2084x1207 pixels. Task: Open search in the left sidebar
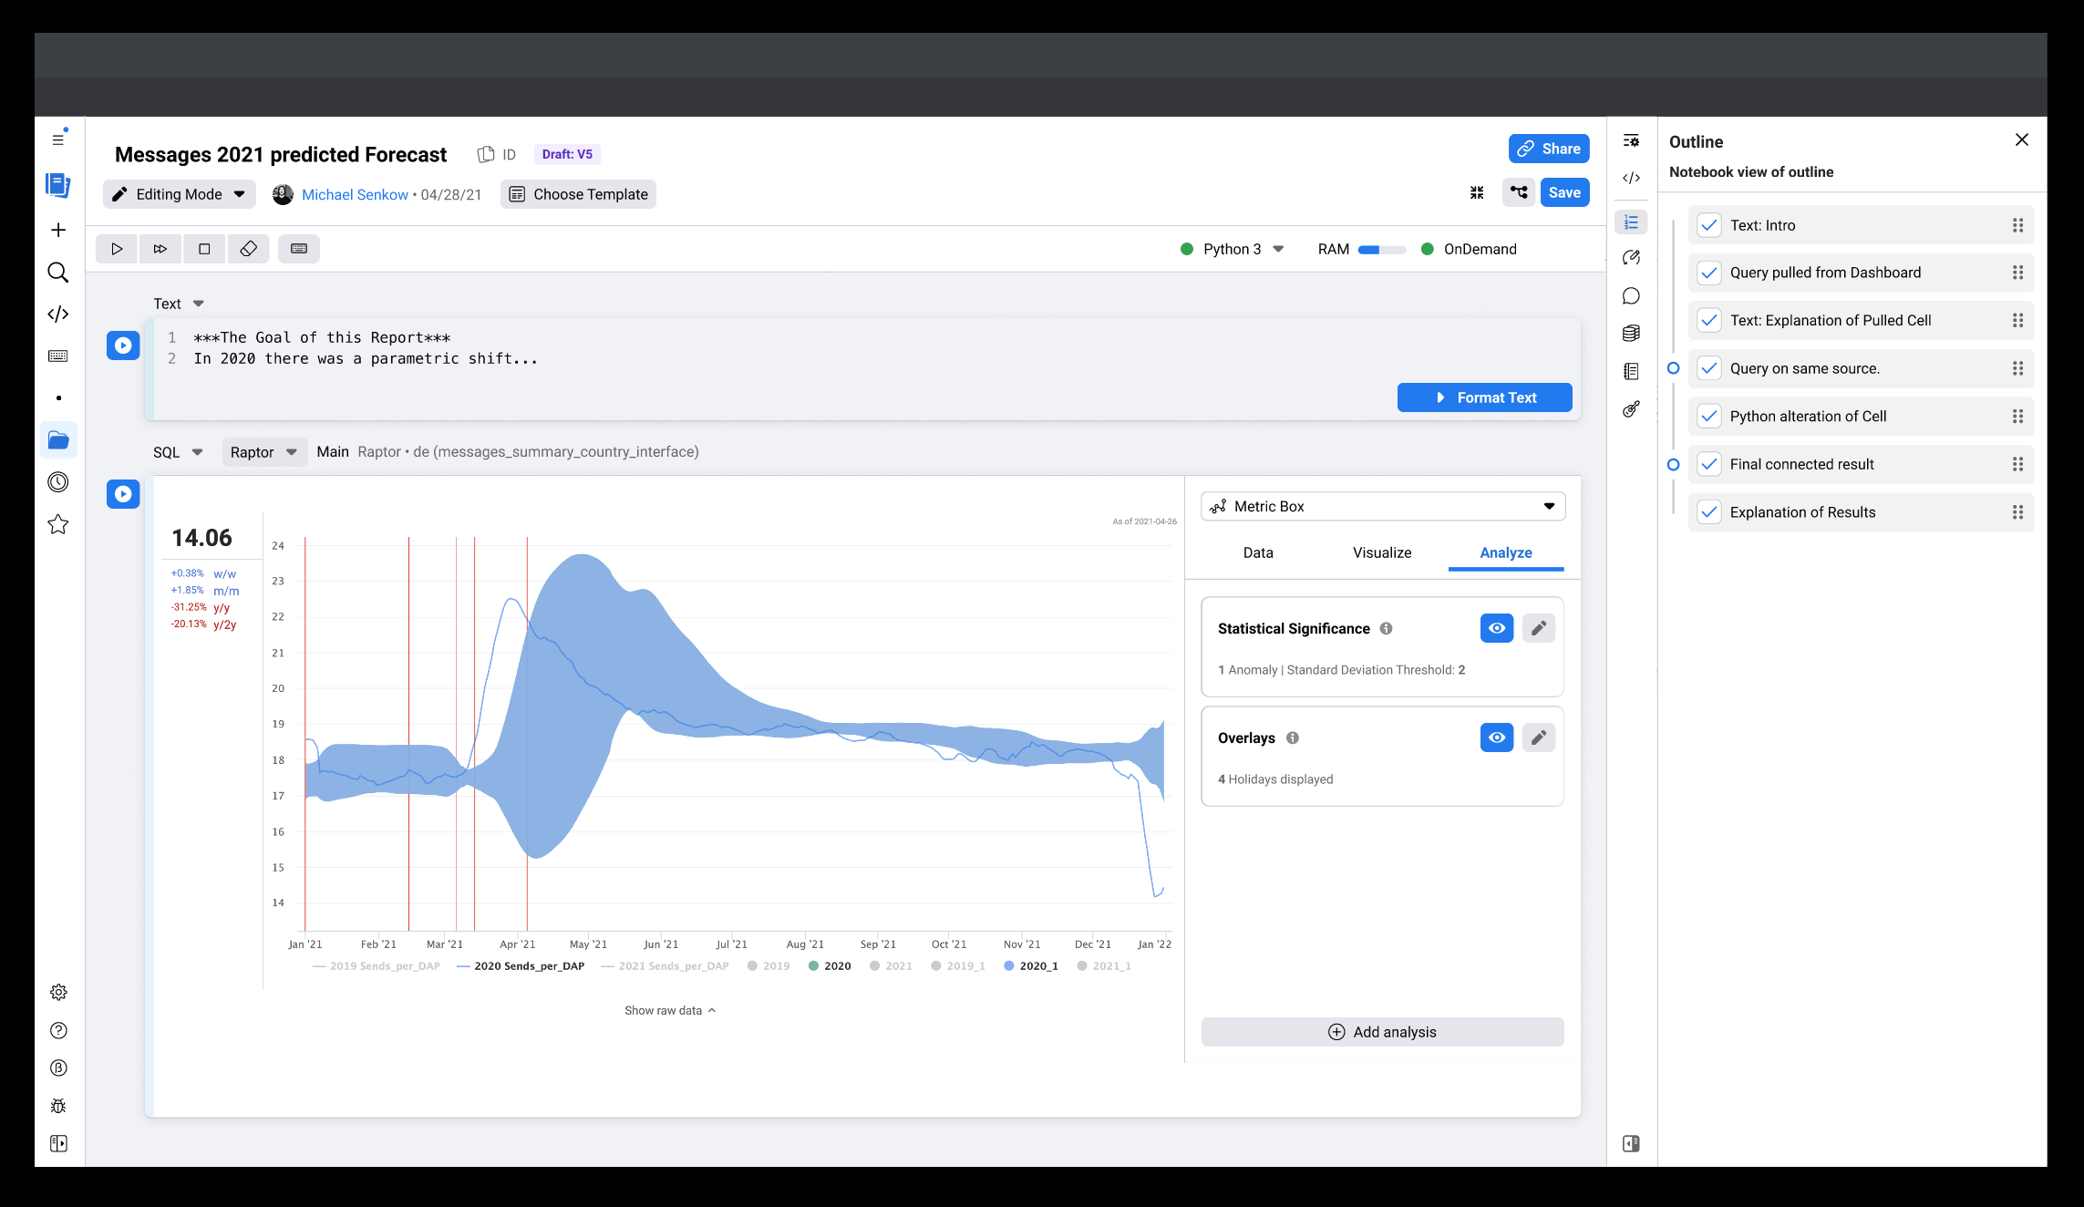click(58, 273)
